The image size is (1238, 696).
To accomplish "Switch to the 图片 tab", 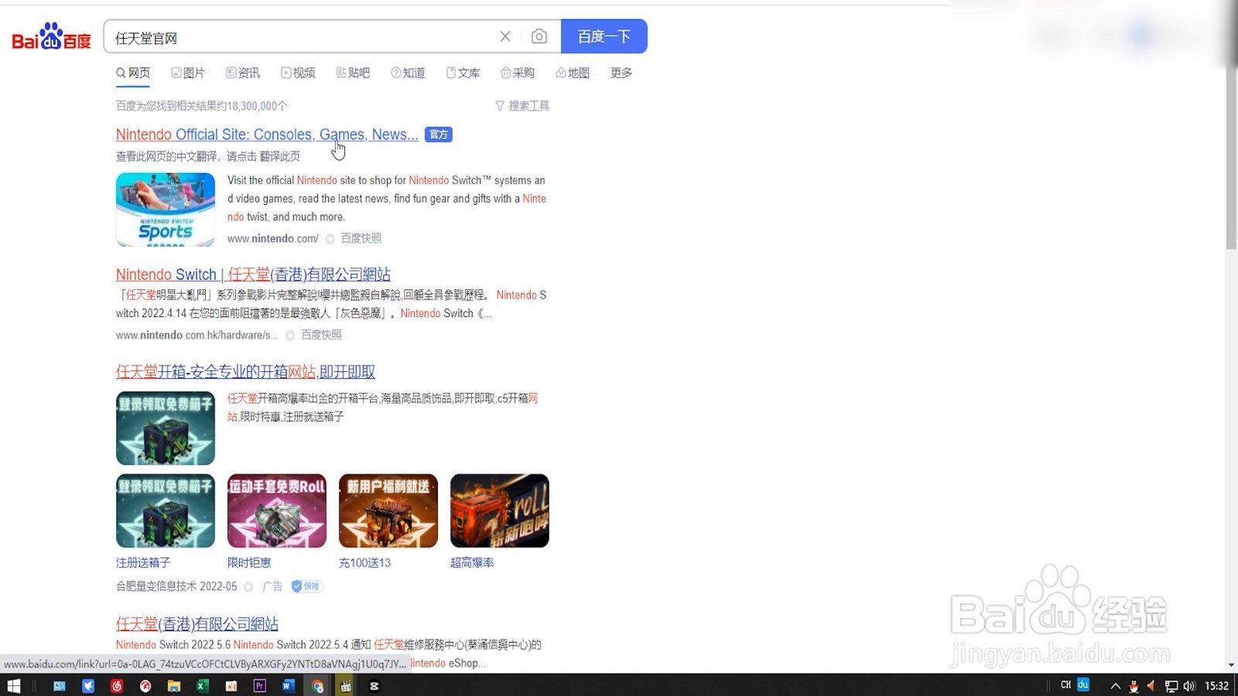I will (x=190, y=72).
